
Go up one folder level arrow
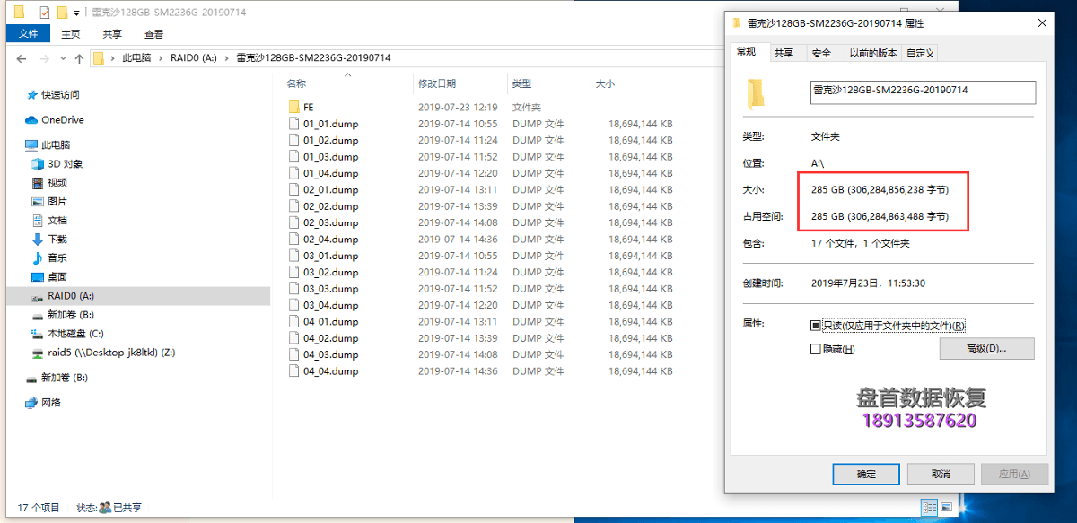[x=79, y=58]
